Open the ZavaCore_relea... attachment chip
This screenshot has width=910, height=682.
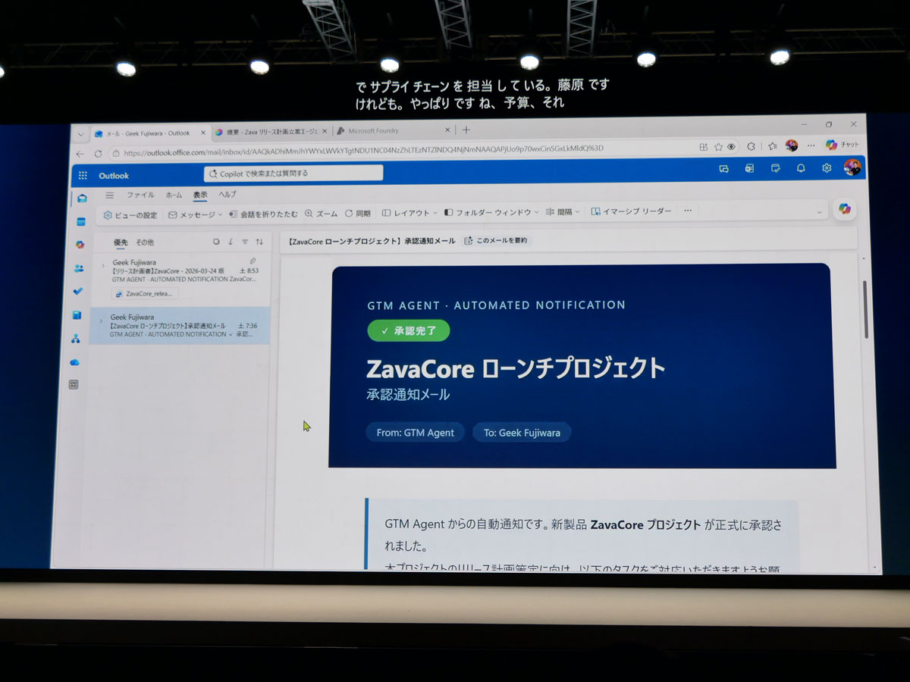[145, 293]
